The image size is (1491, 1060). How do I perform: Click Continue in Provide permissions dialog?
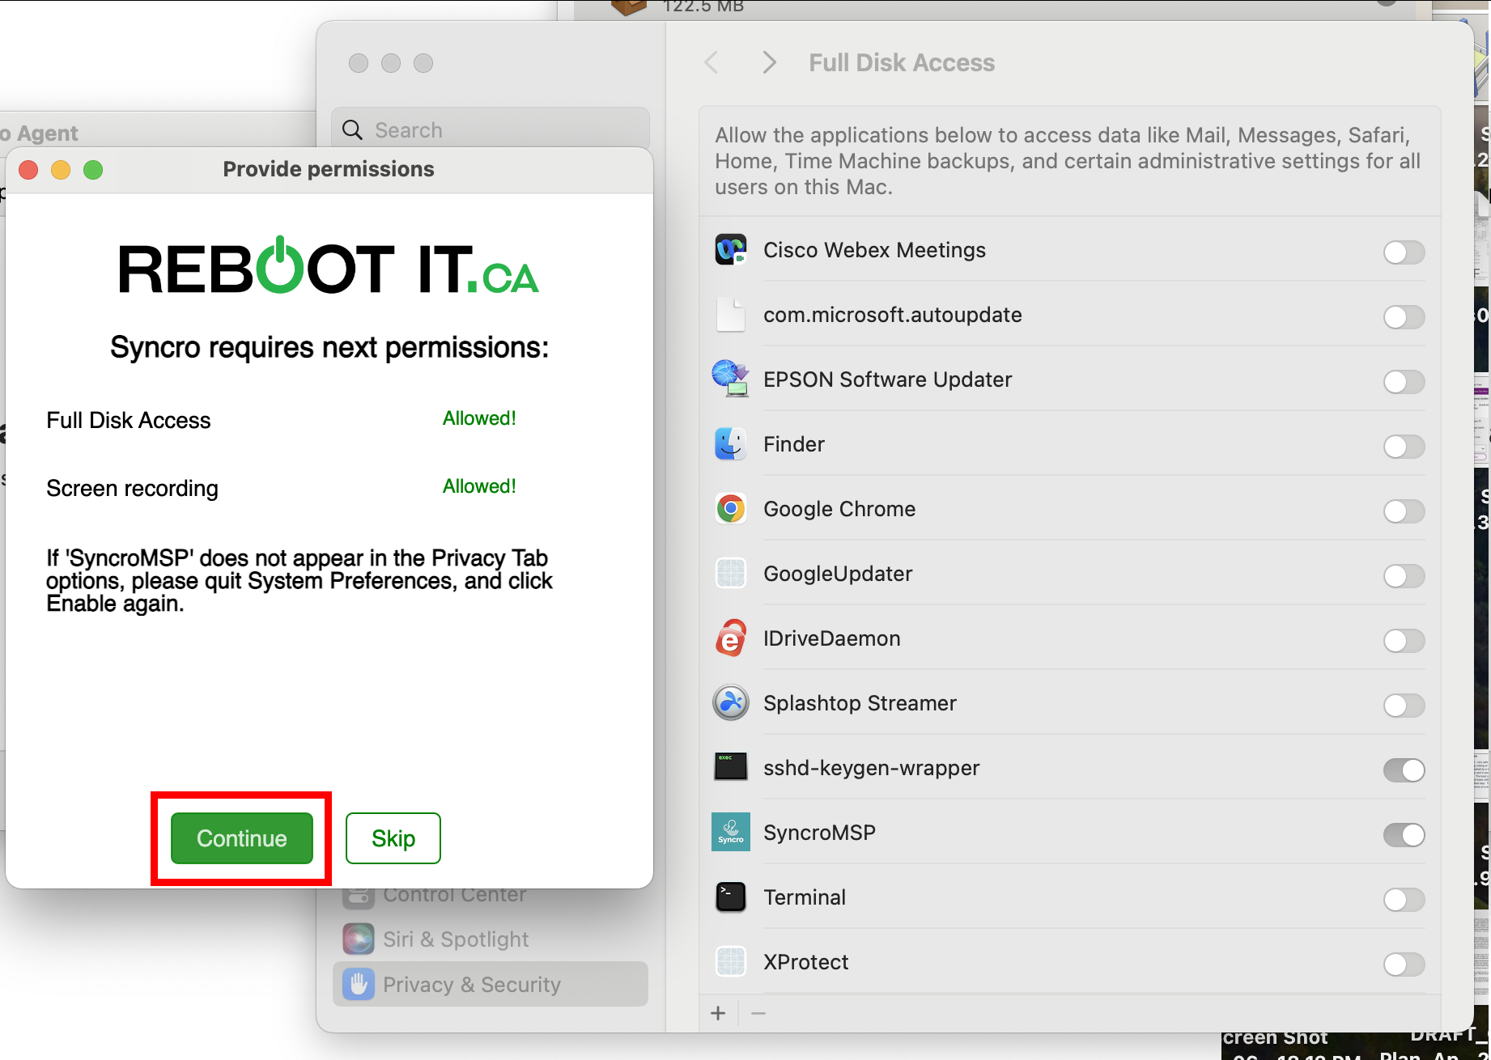[x=242, y=838]
